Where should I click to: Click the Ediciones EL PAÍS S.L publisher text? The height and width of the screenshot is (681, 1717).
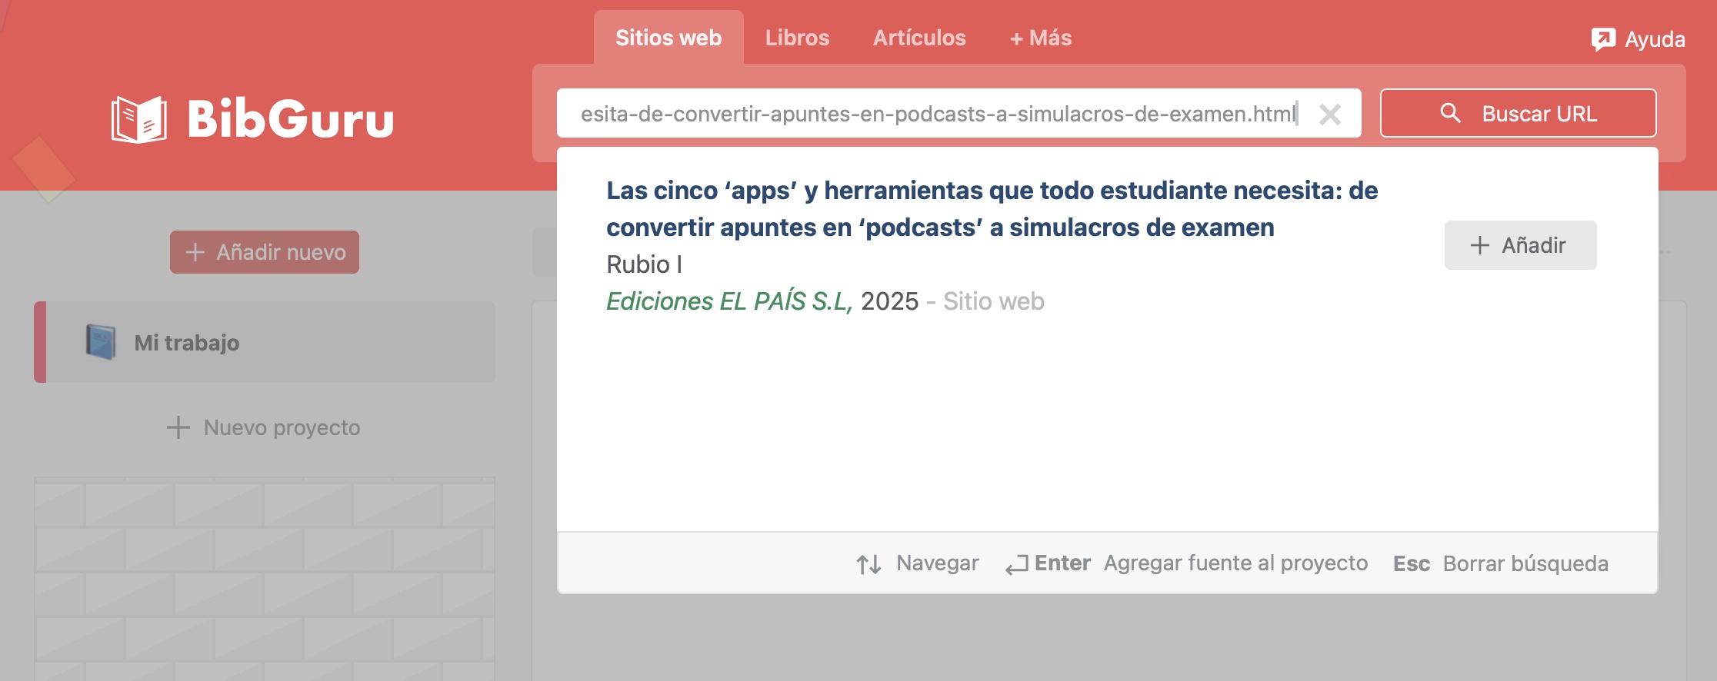(x=729, y=301)
